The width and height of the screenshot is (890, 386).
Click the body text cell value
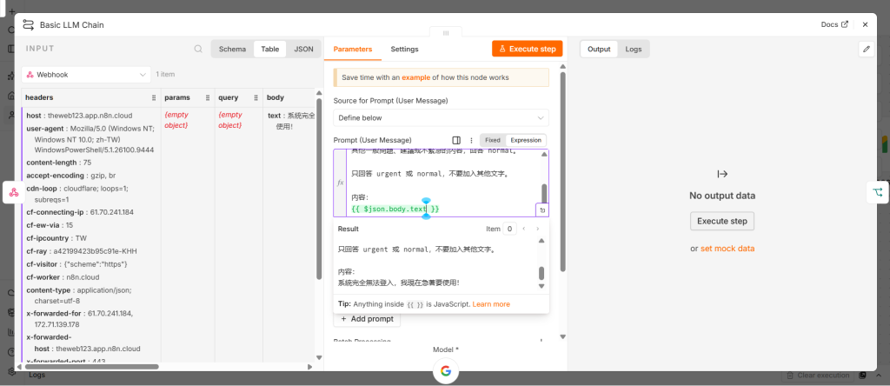pyautogui.click(x=291, y=121)
